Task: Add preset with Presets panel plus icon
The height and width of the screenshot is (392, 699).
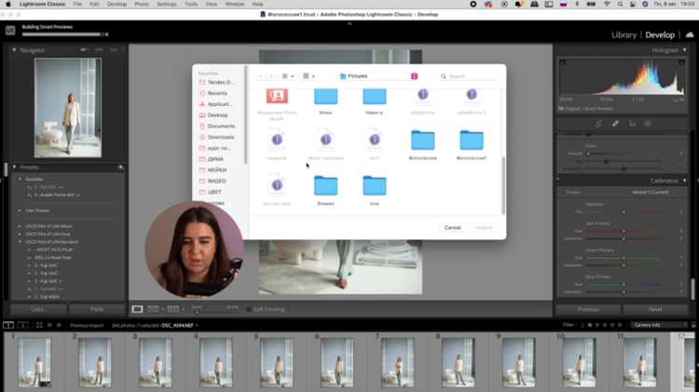Action: pyautogui.click(x=121, y=168)
